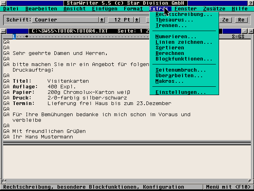
Task: Click the value 'Visitenkarten'
Action: (68, 81)
